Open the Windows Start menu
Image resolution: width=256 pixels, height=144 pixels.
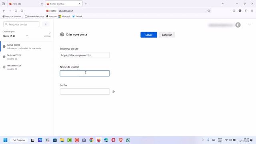(5, 140)
